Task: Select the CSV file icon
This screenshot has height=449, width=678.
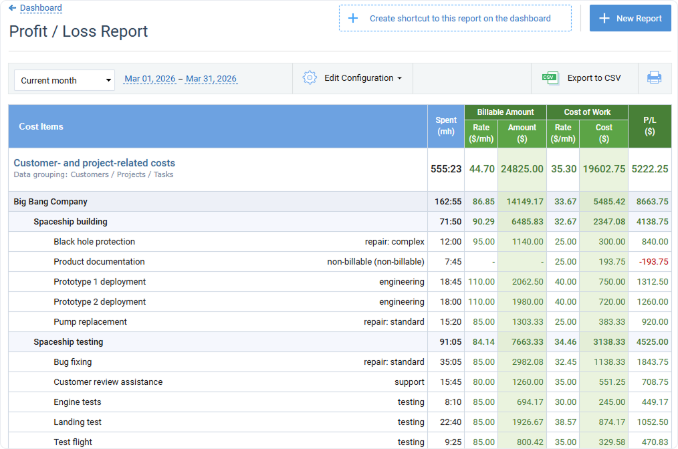Action: 550,78
